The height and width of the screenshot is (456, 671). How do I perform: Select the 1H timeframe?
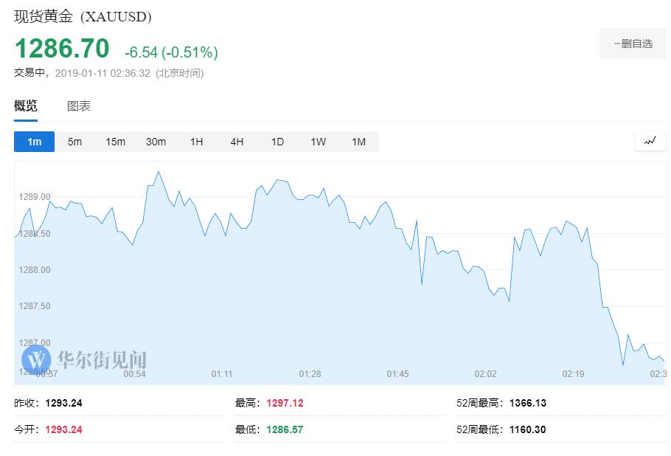click(x=196, y=142)
